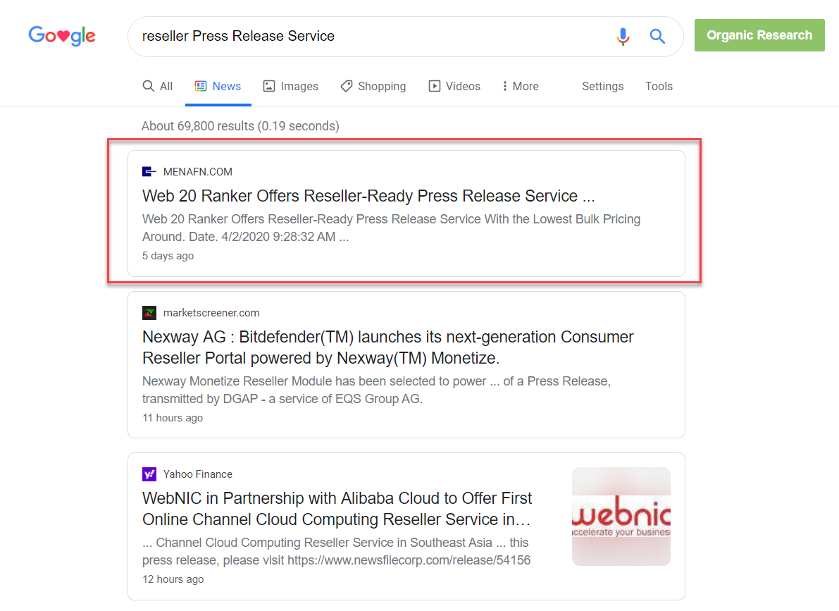This screenshot has width=839, height=611.
Task: Switch to the Images tab
Action: click(290, 87)
